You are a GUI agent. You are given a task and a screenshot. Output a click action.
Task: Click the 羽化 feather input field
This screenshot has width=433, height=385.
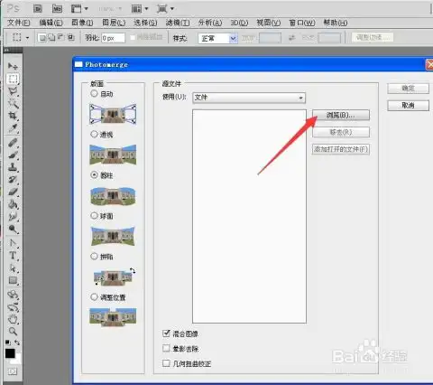click(113, 38)
